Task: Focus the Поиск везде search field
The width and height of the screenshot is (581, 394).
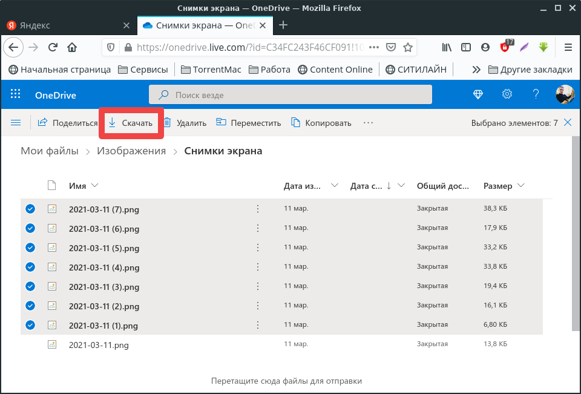Action: [290, 95]
